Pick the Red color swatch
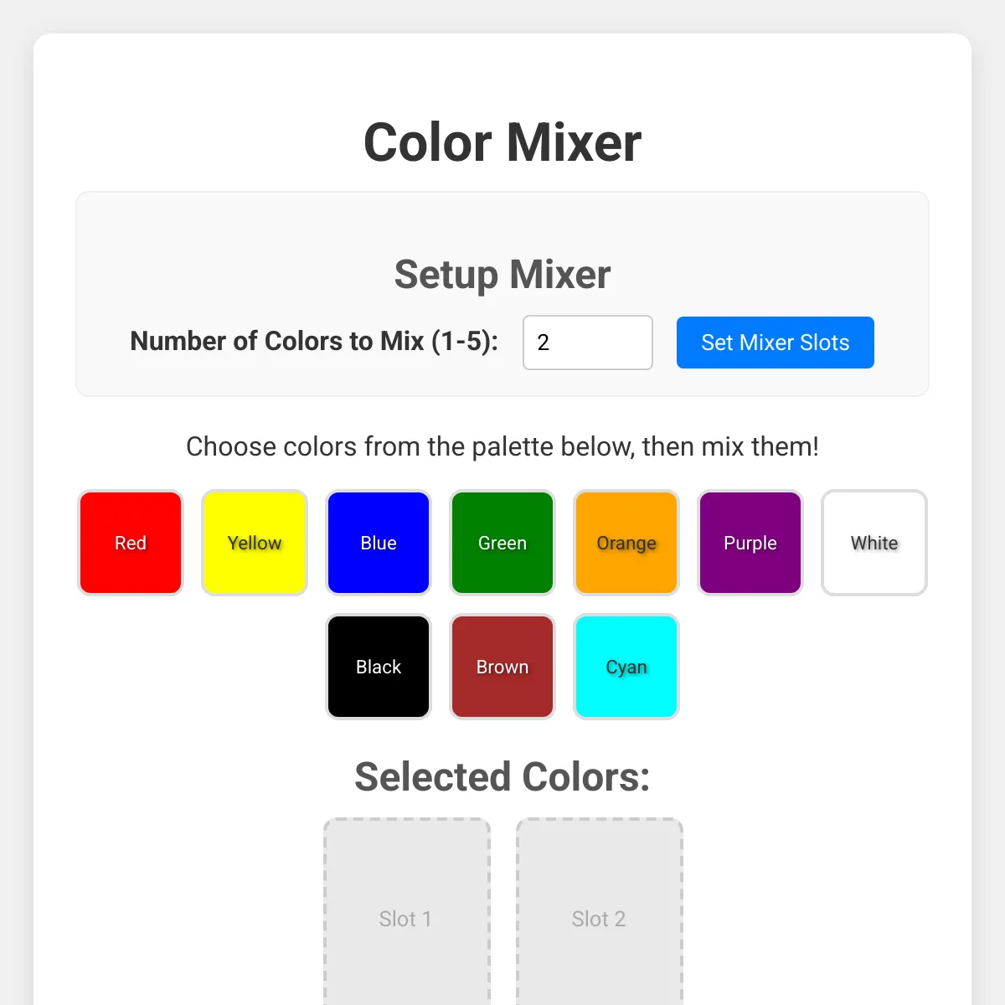 click(131, 543)
